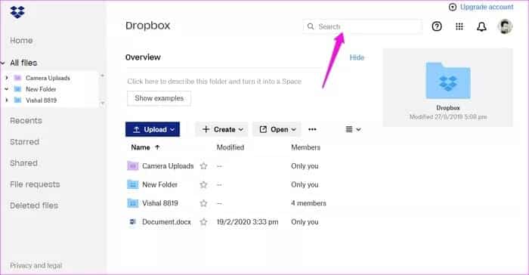The width and height of the screenshot is (529, 275).
Task: Click the Modified column header
Action: point(230,147)
